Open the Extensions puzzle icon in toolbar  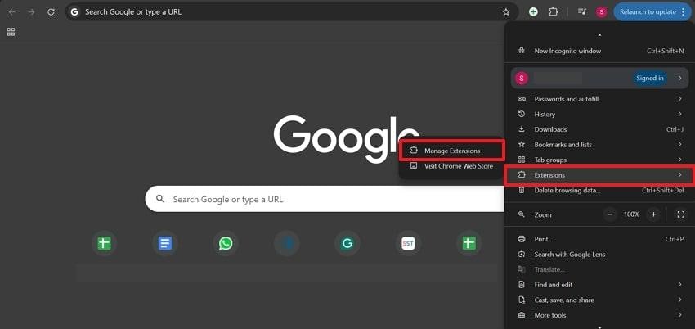554,12
